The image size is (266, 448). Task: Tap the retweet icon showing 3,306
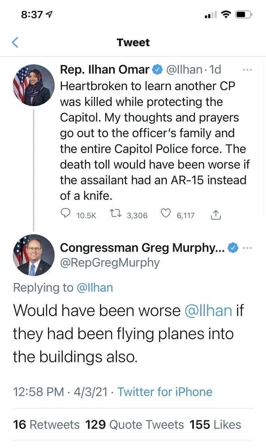(114, 214)
